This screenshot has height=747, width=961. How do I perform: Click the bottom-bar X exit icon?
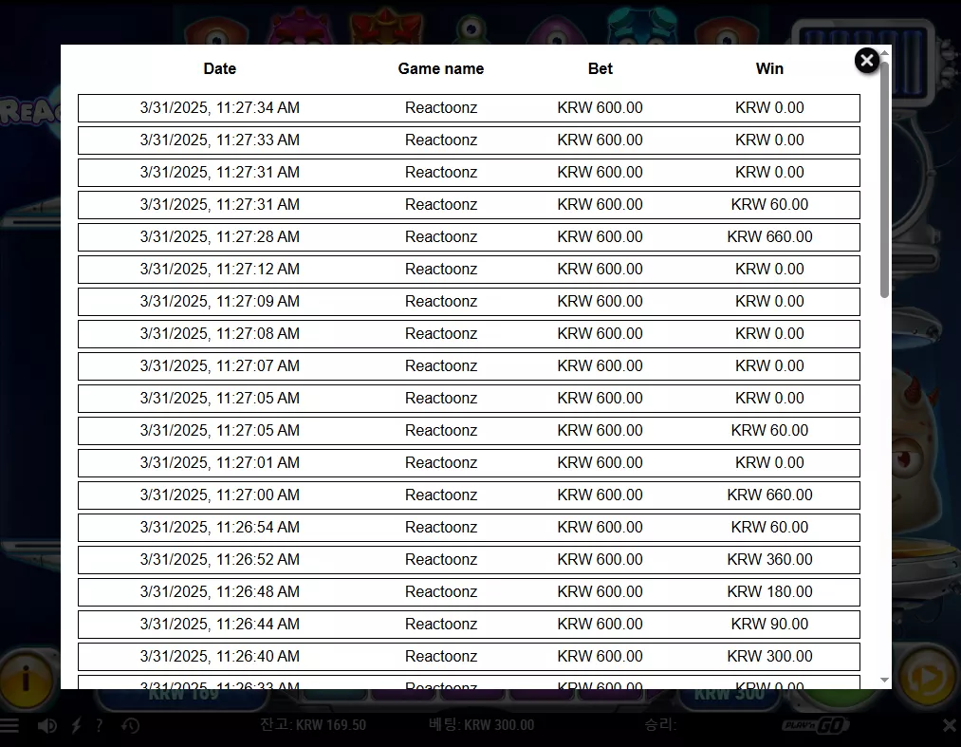[949, 725]
